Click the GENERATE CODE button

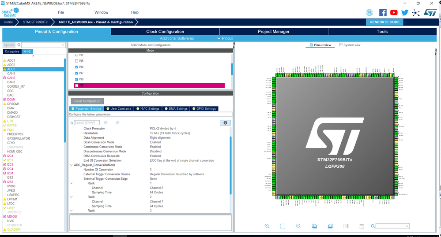click(x=384, y=22)
